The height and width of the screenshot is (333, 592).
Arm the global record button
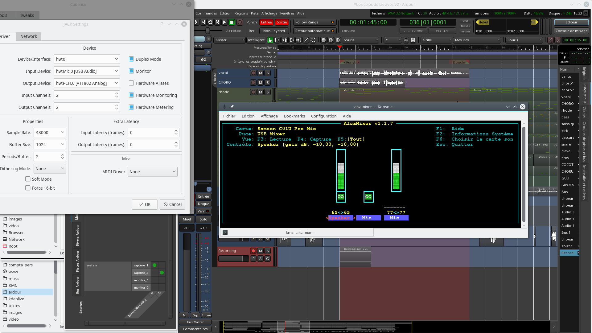click(240, 22)
